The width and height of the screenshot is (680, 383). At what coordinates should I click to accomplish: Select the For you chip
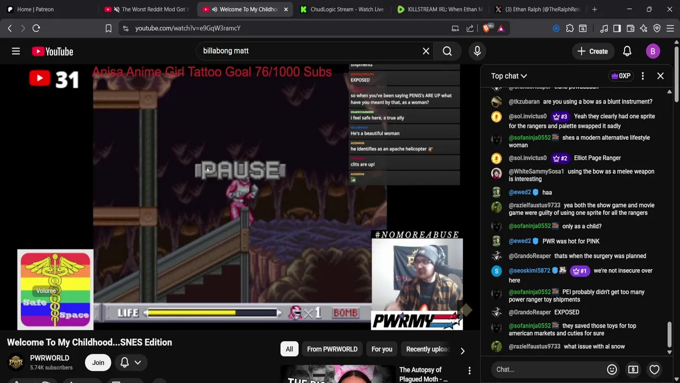(382, 349)
